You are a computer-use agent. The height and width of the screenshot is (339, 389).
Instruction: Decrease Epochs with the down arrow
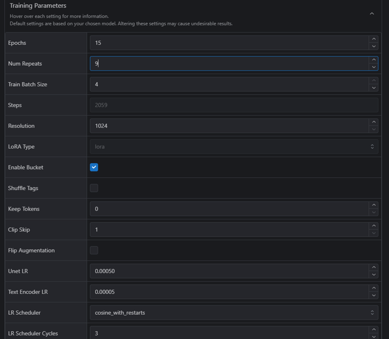373,46
